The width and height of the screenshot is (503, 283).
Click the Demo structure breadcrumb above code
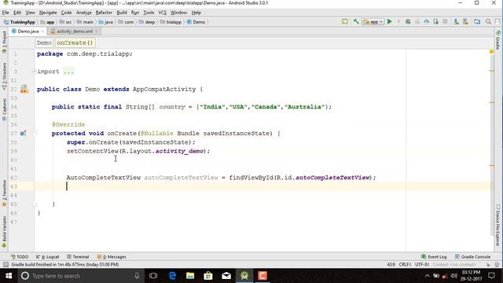coord(44,42)
